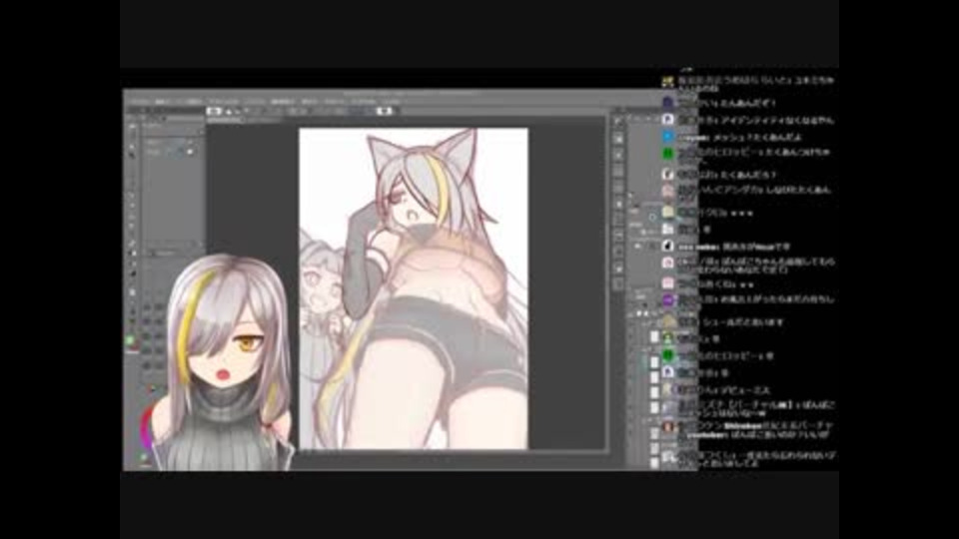Open the ファイル (File) menu
This screenshot has width=959, height=539.
click(140, 102)
